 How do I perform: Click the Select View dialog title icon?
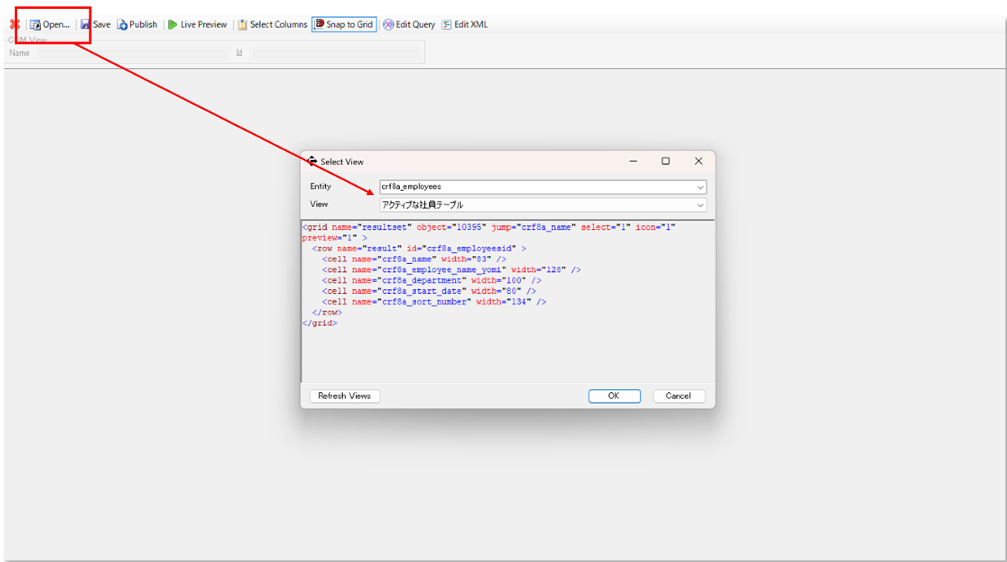click(x=312, y=162)
